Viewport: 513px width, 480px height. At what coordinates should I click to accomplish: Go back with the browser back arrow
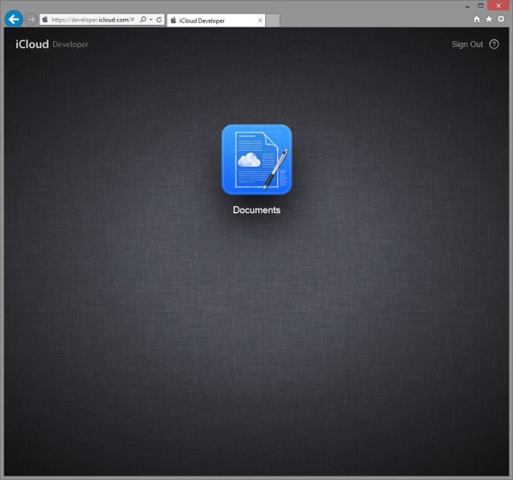(14, 20)
